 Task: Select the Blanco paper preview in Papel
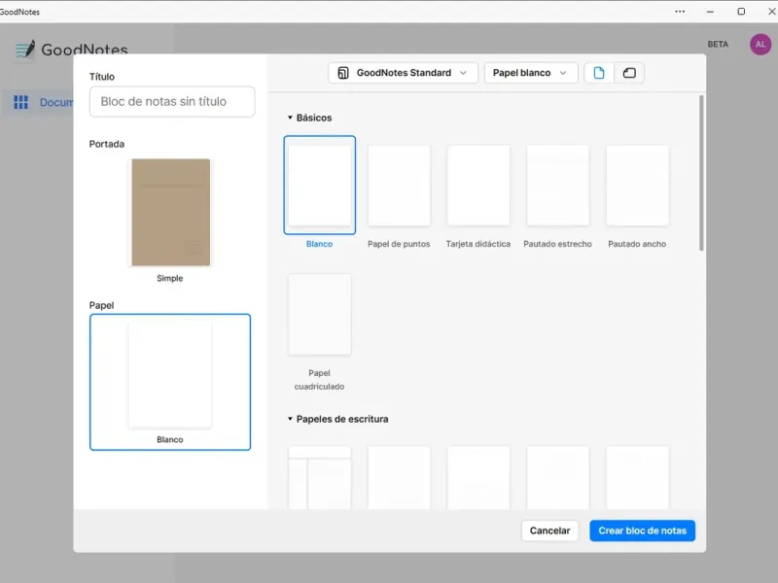pos(170,382)
